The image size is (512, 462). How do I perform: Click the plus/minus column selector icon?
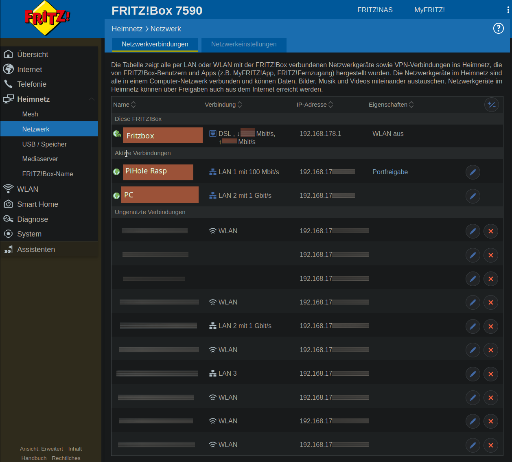(x=491, y=105)
